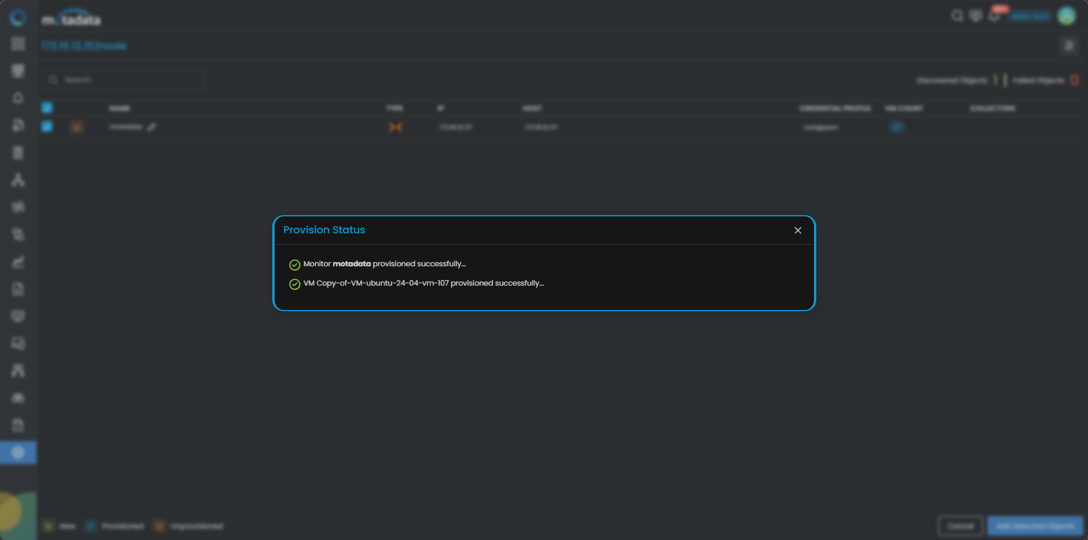This screenshot has height=540, width=1088.
Task: Open global search magnifier in top bar
Action: click(x=957, y=16)
